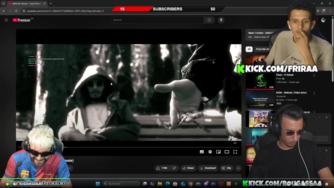Expand the description chevron under the title
The image size is (334, 188).
tap(69, 168)
